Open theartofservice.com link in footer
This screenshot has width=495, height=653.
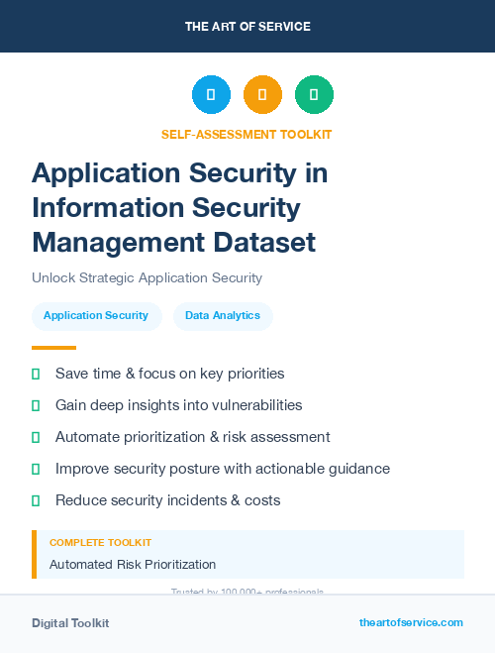pyautogui.click(x=411, y=622)
